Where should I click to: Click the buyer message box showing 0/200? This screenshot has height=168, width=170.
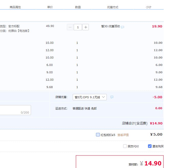pos(15,110)
